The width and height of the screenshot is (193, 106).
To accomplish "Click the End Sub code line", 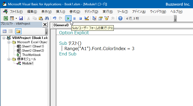I will (68, 54).
